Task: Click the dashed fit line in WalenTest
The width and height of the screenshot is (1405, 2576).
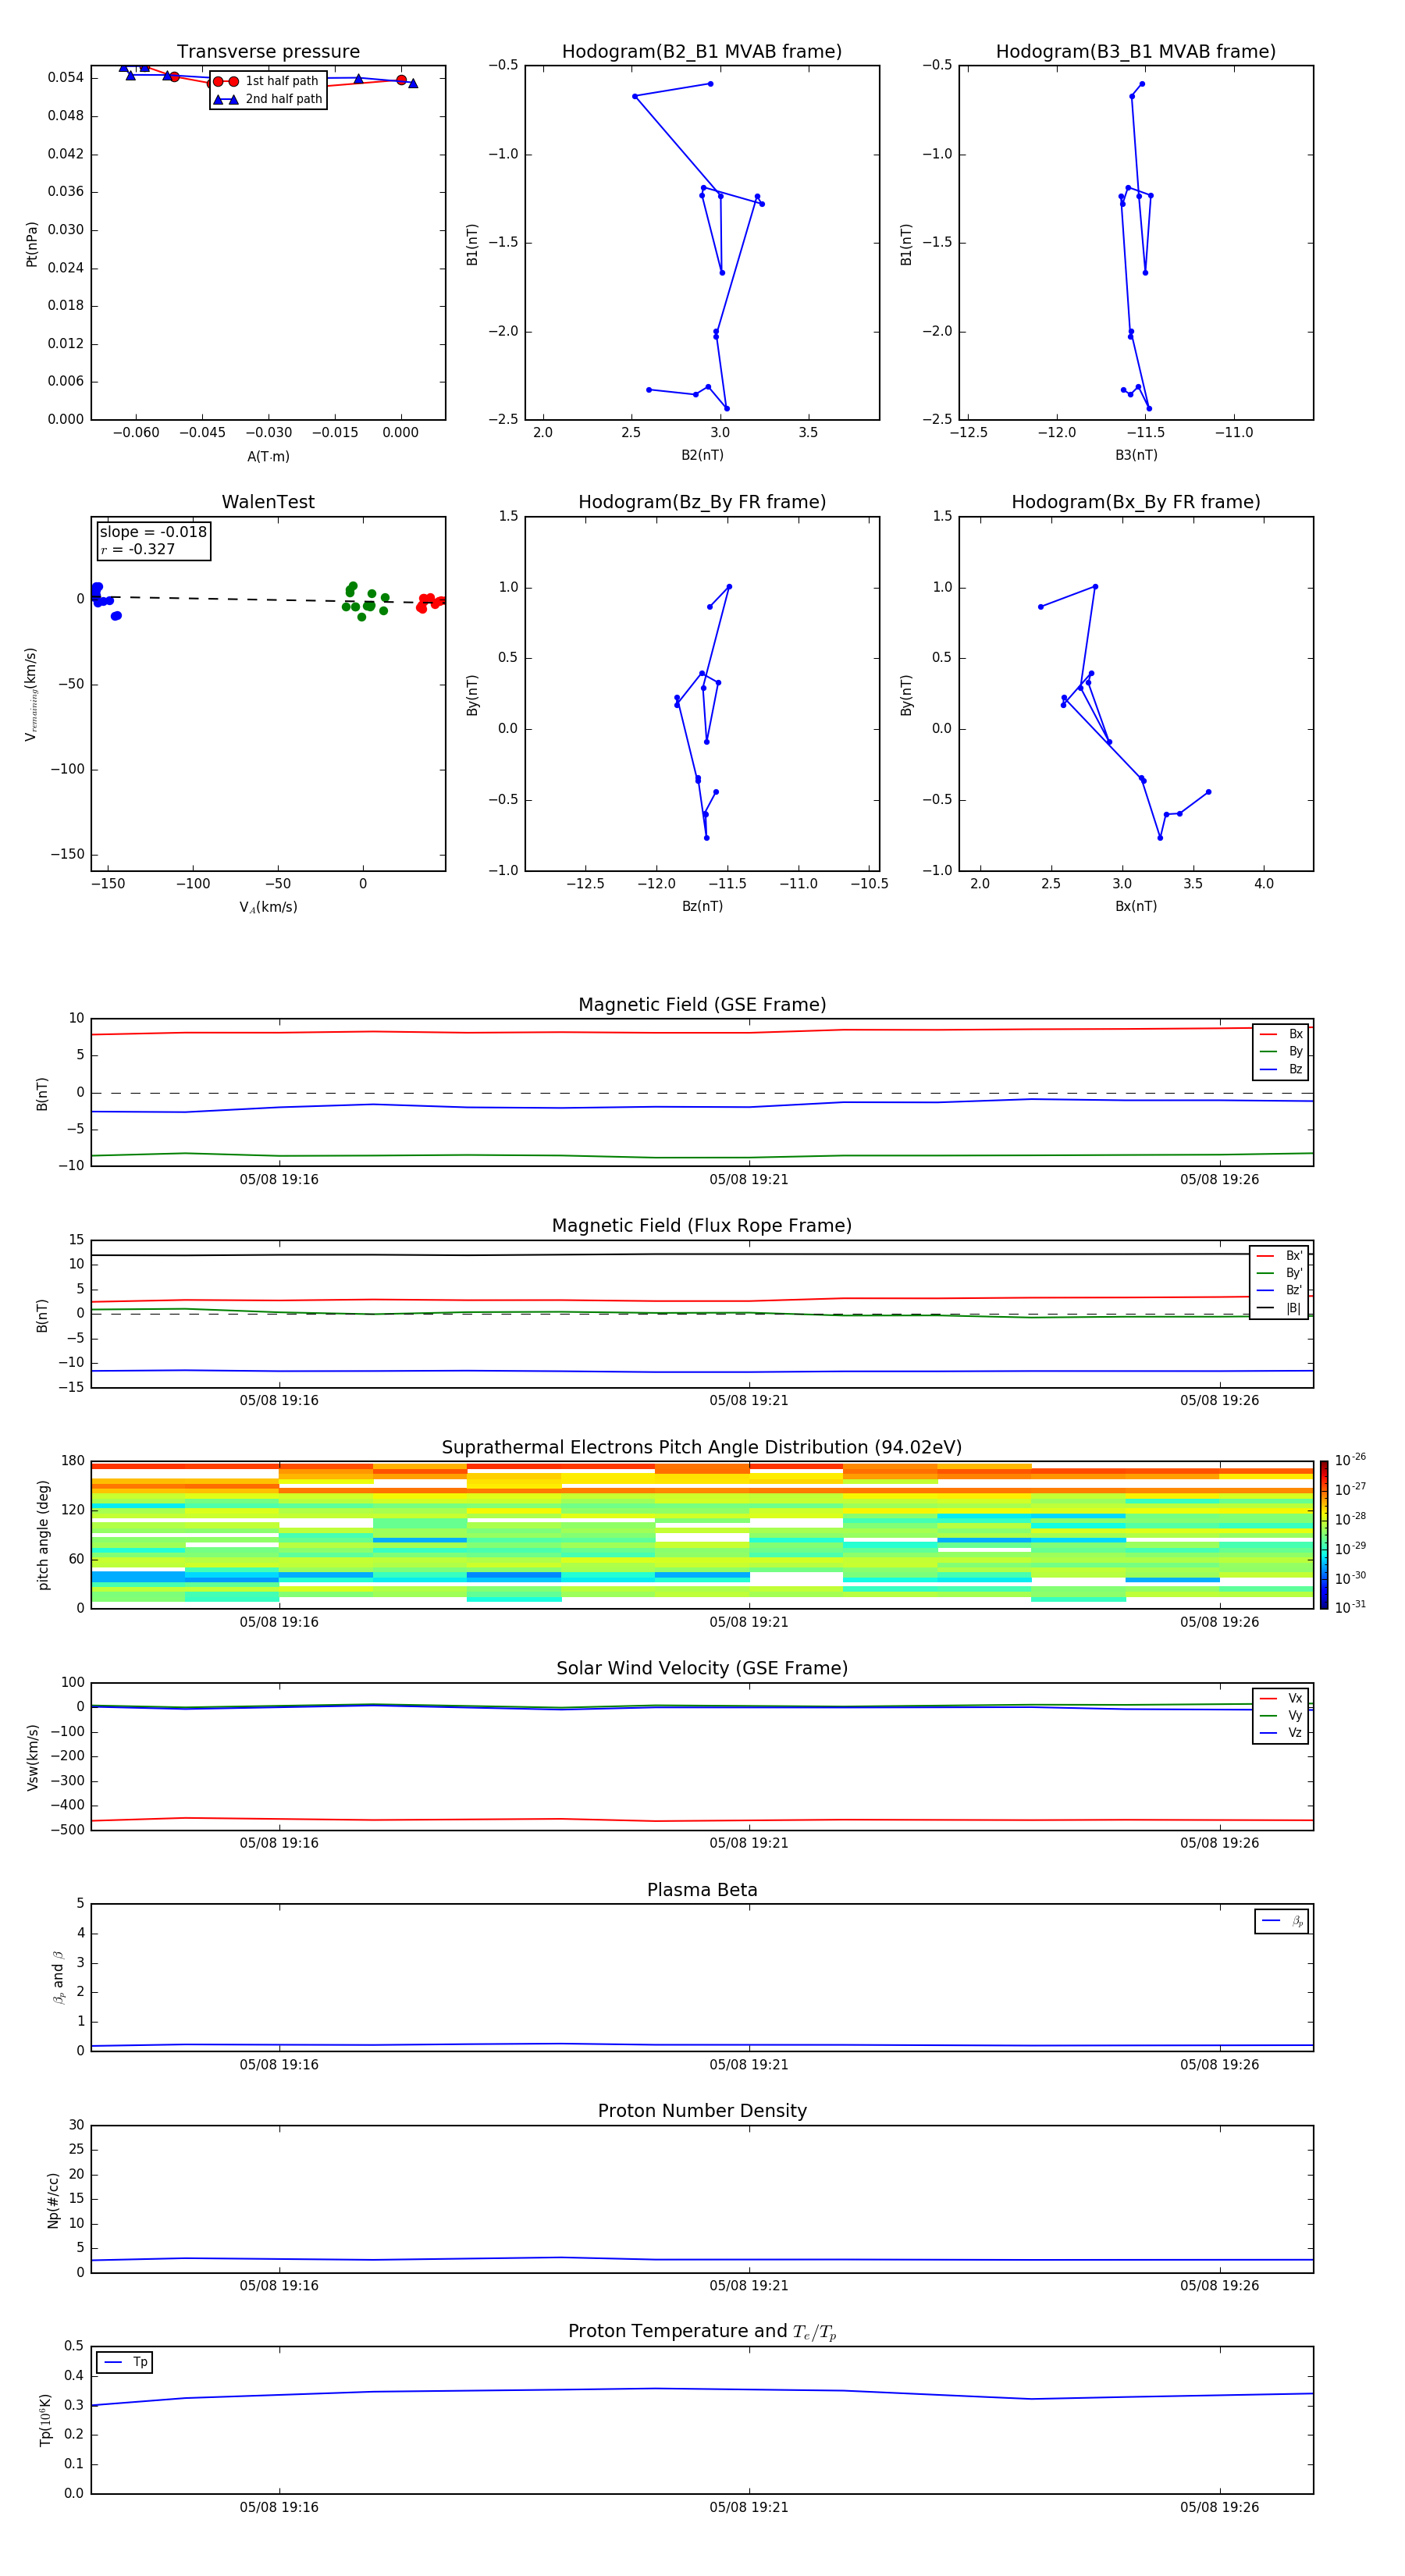Action: 268,599
